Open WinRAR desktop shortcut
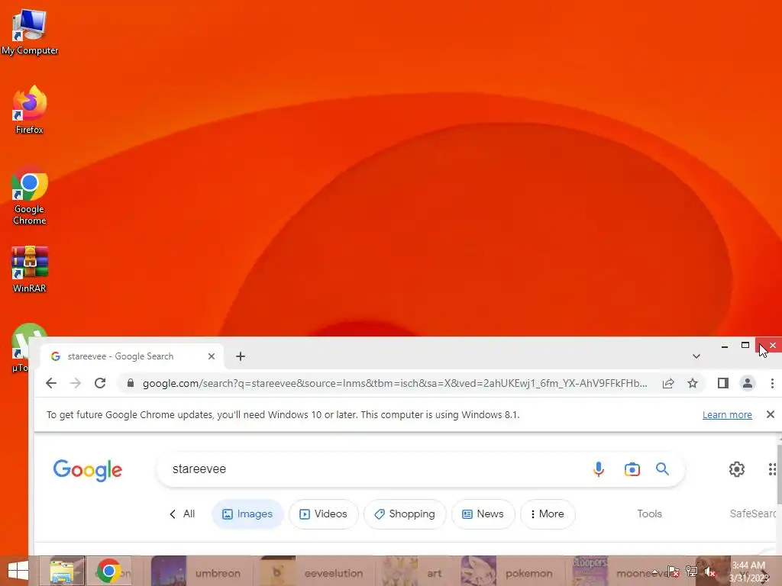This screenshot has height=586, width=782. coord(30,269)
